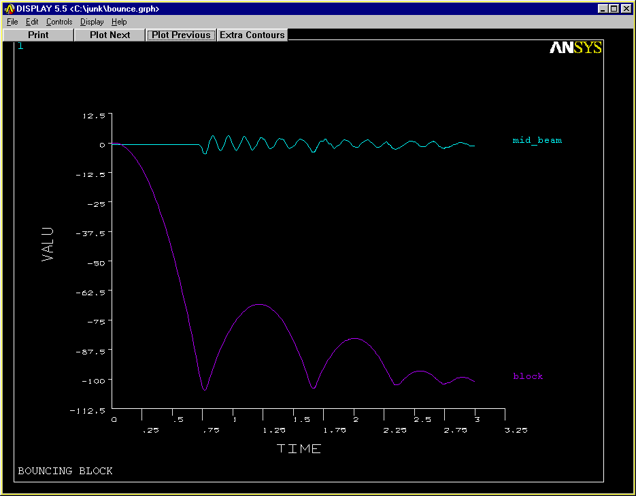The height and width of the screenshot is (496, 636).
Task: Open the Controls menu
Action: [x=59, y=22]
